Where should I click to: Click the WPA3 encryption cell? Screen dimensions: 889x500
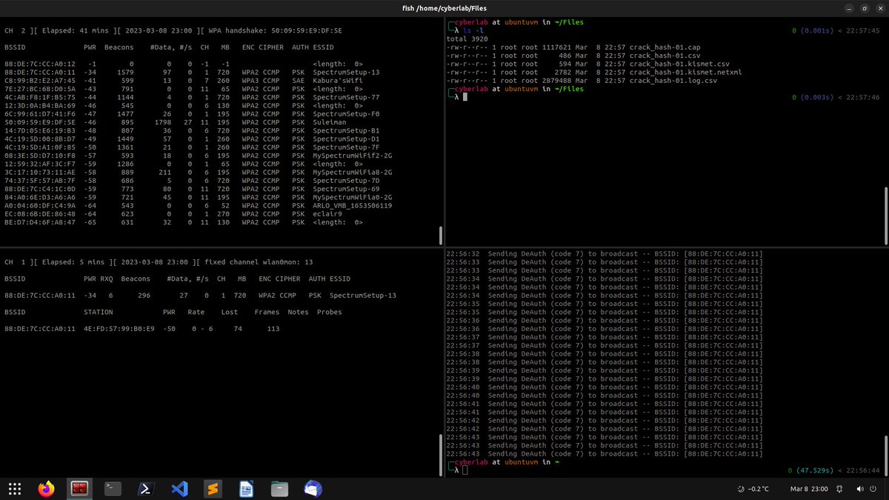[250, 81]
